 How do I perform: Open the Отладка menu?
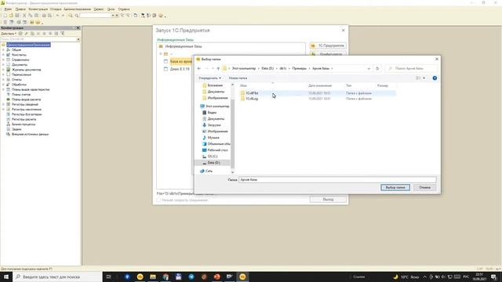point(56,9)
